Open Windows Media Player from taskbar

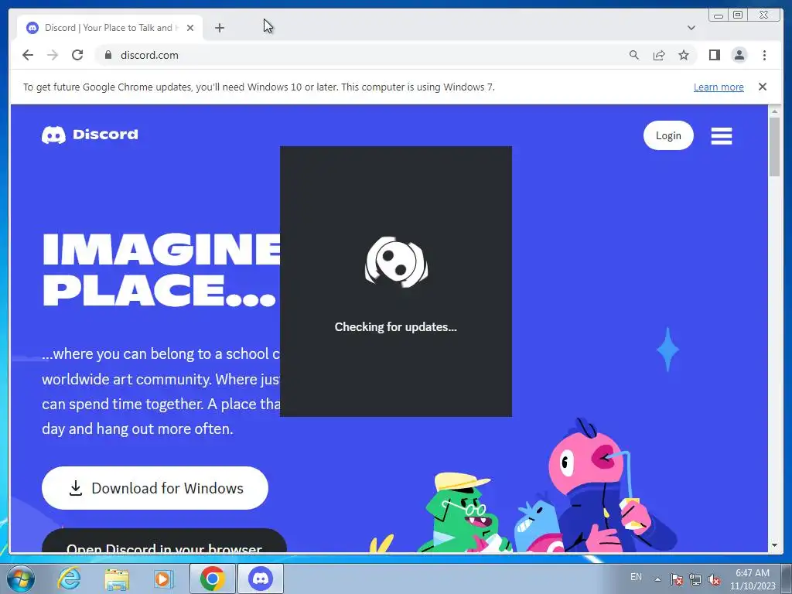pos(162,579)
